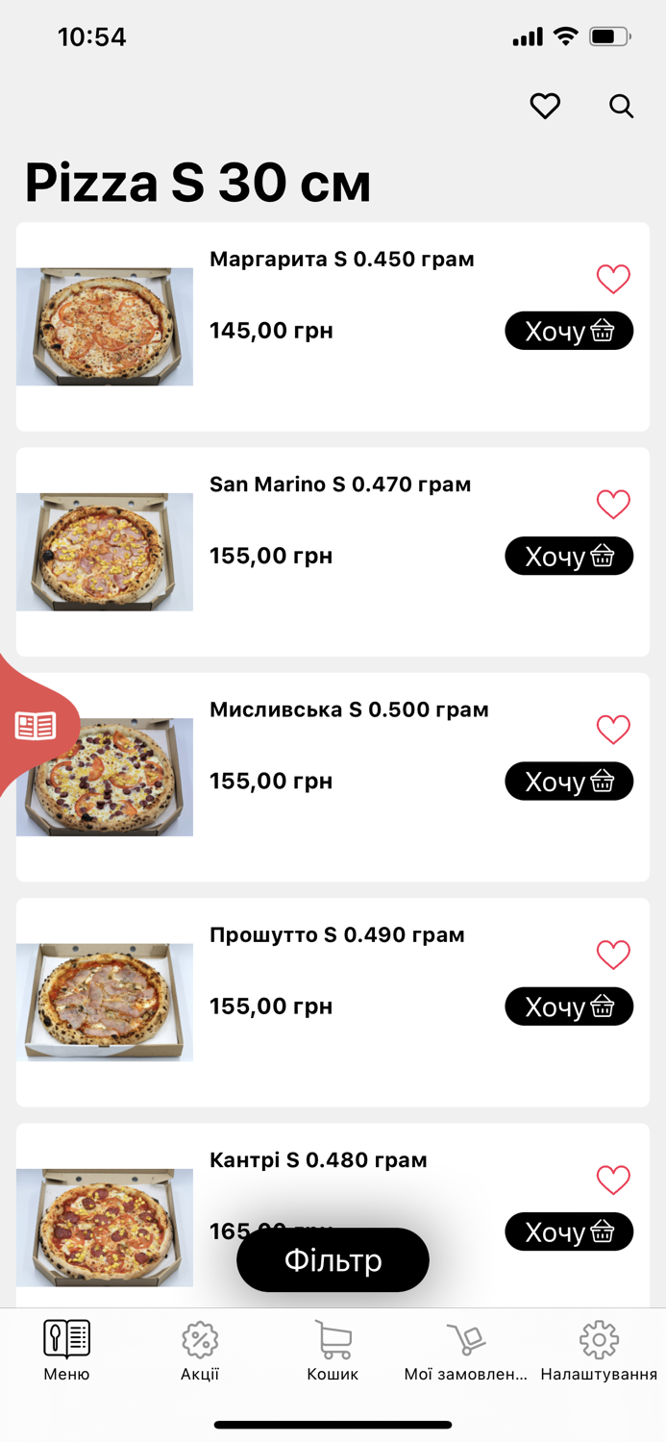Open the Прошутто pizza photo thumbnail
The height and width of the screenshot is (1442, 666).
104,1002
